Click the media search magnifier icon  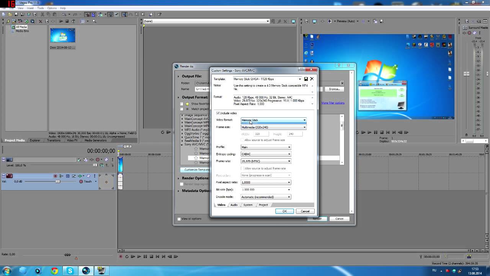(95, 21)
